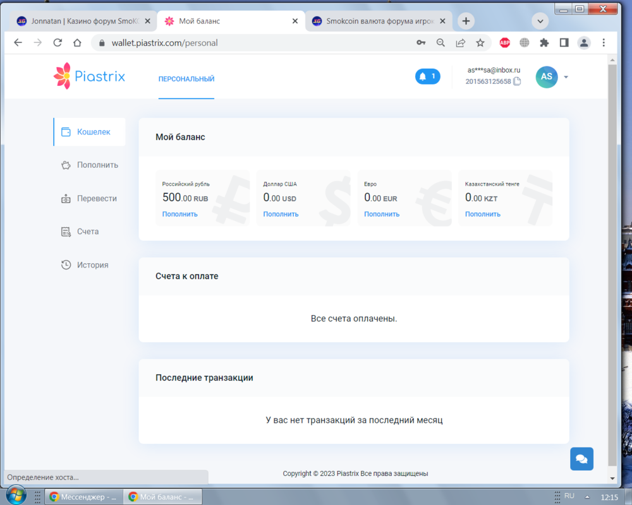Click the zoom magnifier icon in address bar
Image resolution: width=632 pixels, height=505 pixels.
441,43
